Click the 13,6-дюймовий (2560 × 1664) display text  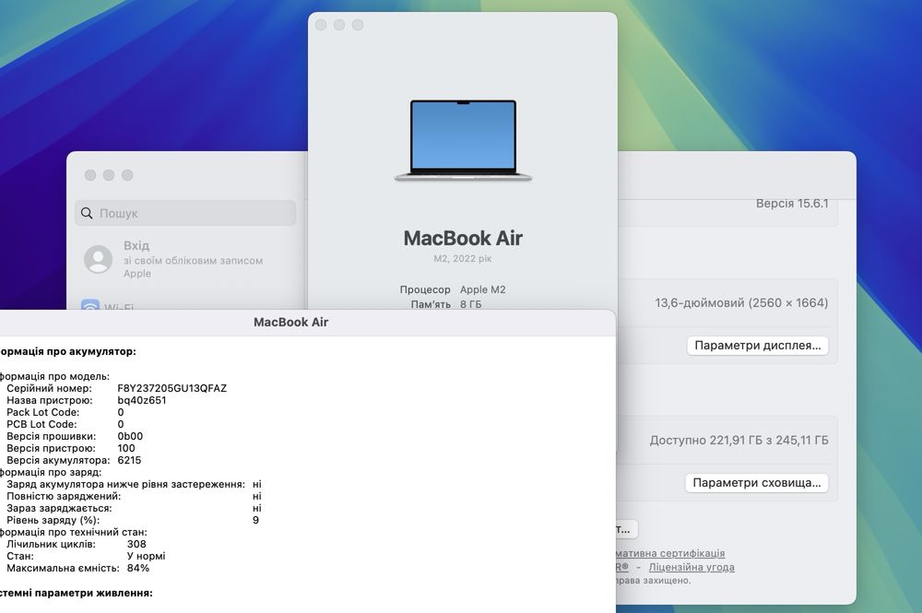[x=741, y=302]
